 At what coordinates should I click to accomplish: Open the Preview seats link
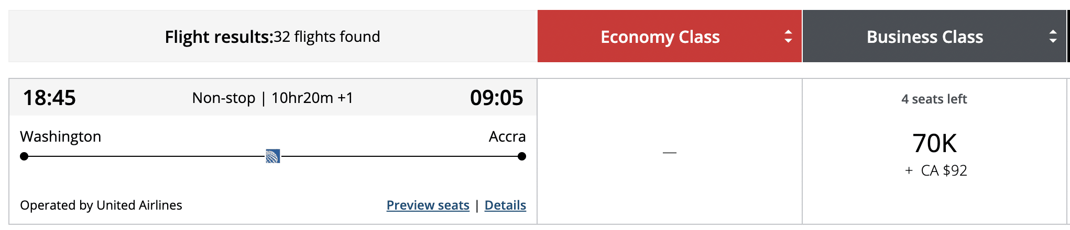pyautogui.click(x=428, y=205)
